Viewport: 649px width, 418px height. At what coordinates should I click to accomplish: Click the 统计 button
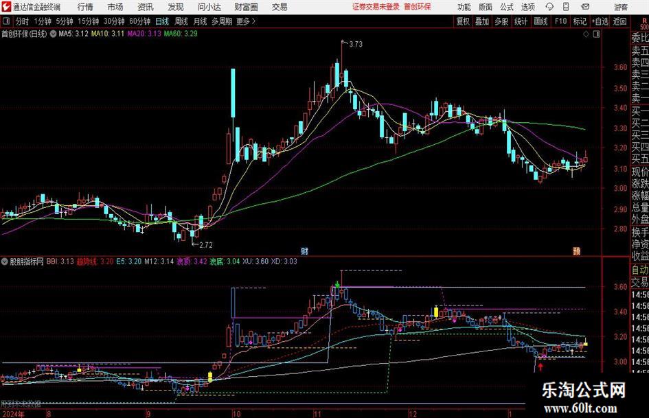coord(521,21)
